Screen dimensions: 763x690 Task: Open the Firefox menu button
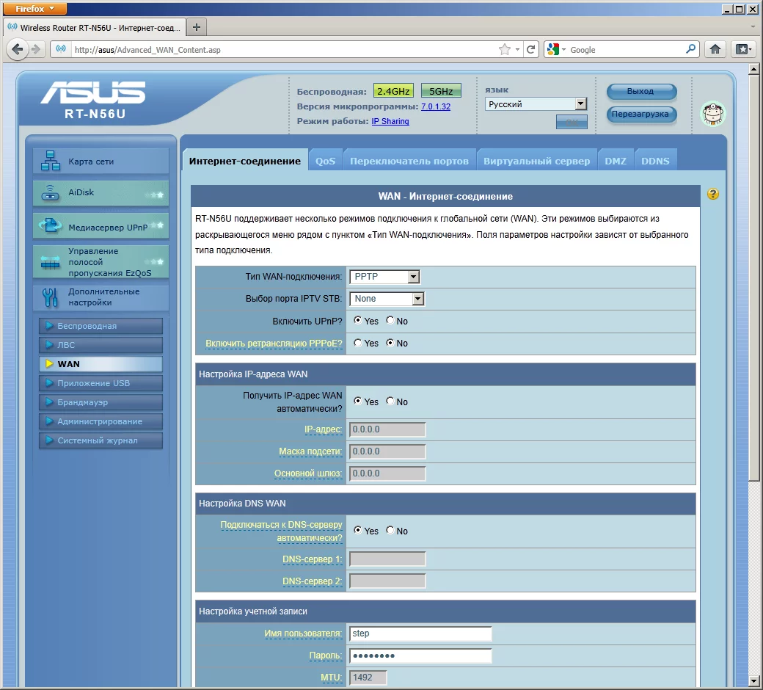point(35,8)
